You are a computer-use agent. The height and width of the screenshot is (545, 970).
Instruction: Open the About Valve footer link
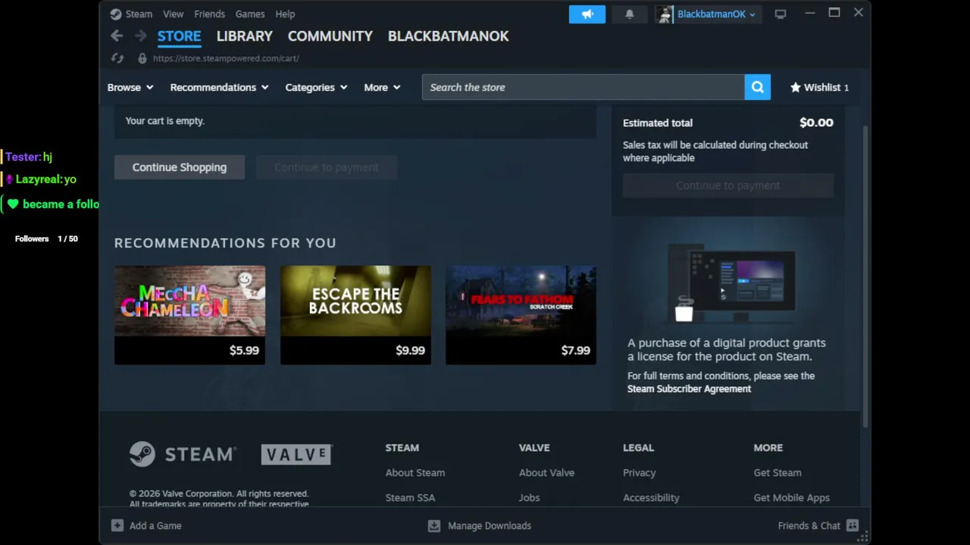tap(546, 472)
